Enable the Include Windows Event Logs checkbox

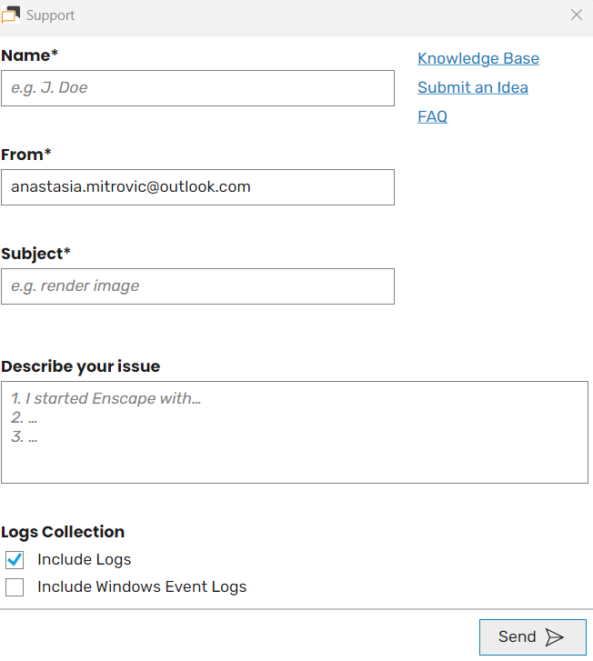[15, 587]
